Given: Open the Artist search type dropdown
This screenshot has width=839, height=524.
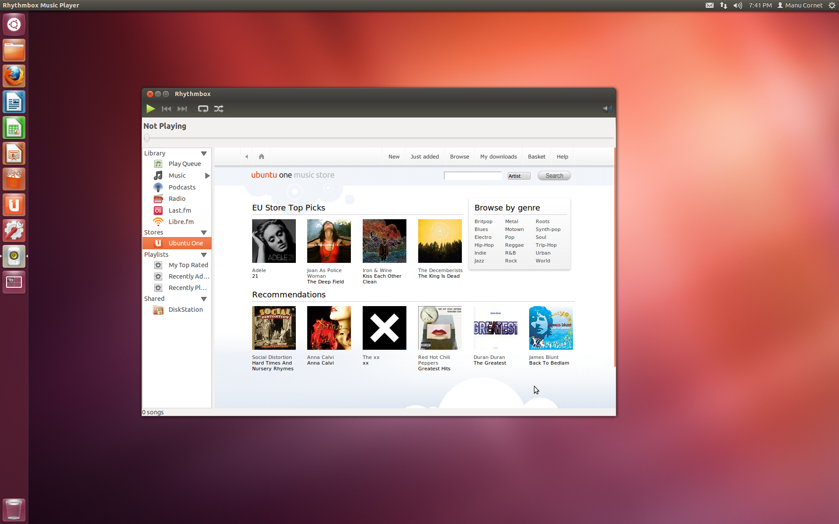Looking at the screenshot, I should [x=519, y=176].
